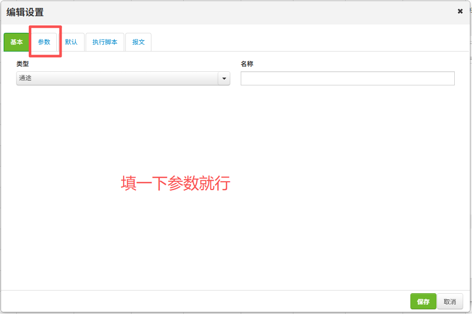Click the empty tab strip right of 报文
The width and height of the screenshot is (472, 314).
308,42
